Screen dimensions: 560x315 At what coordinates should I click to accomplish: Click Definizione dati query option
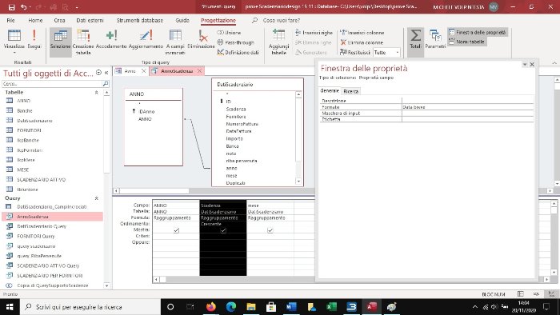(238, 53)
